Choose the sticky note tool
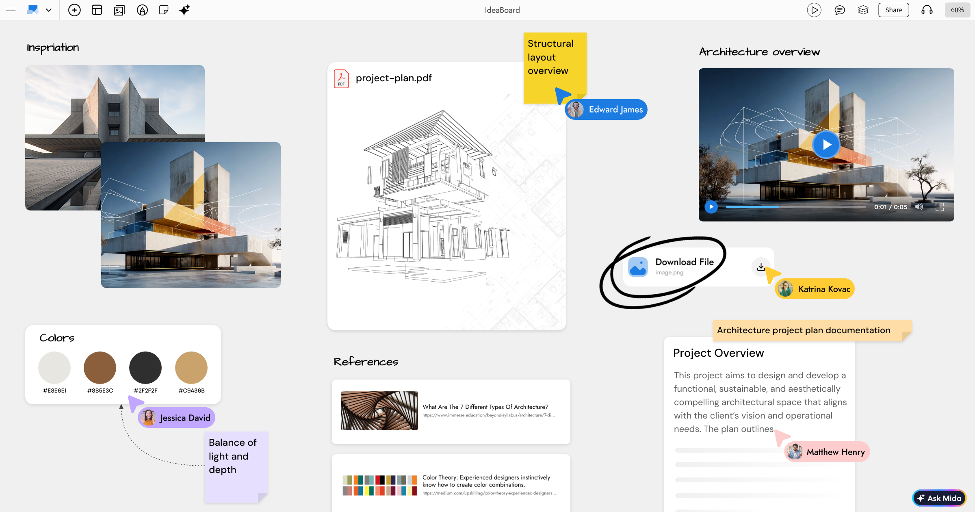 click(164, 10)
